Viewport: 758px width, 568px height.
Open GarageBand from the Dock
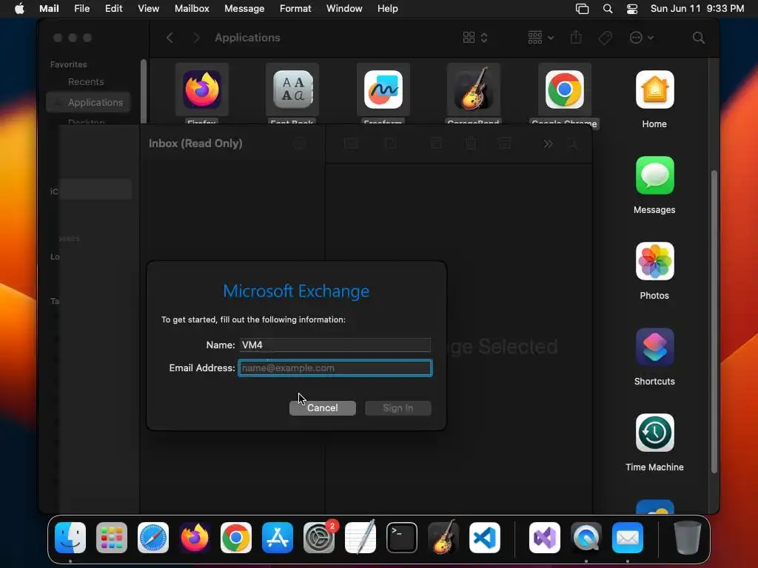443,538
